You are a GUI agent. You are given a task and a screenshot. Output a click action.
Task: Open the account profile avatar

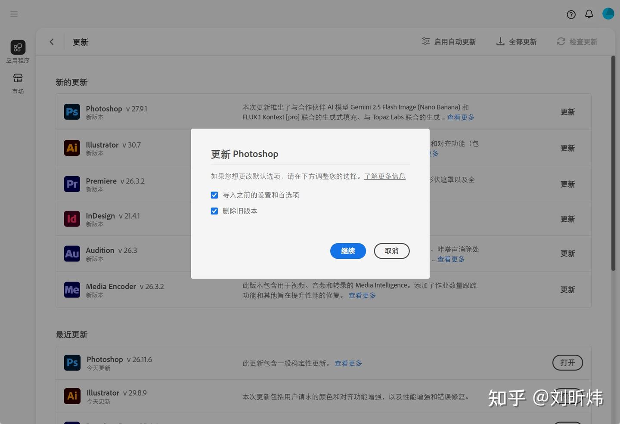click(608, 14)
